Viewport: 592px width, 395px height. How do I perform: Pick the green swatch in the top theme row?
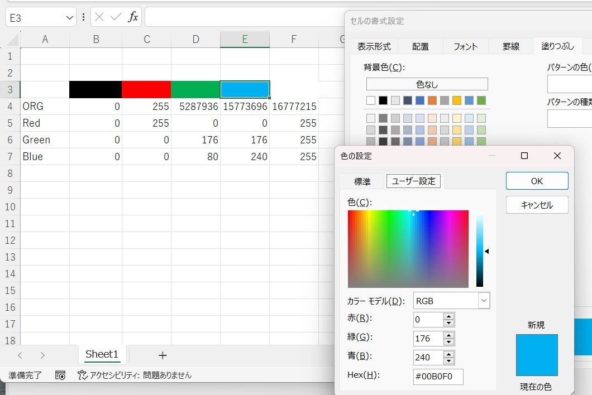tap(481, 100)
